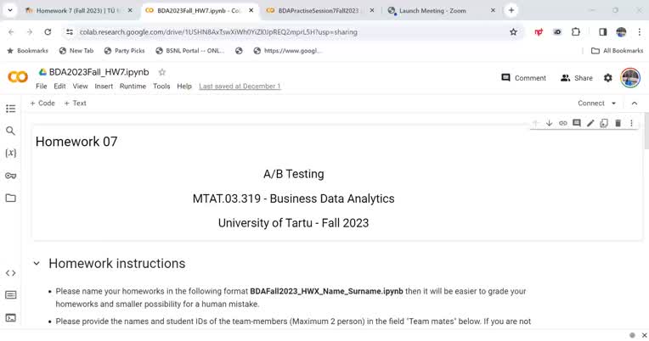
Task: Open the Files folder panel
Action: pos(11,198)
